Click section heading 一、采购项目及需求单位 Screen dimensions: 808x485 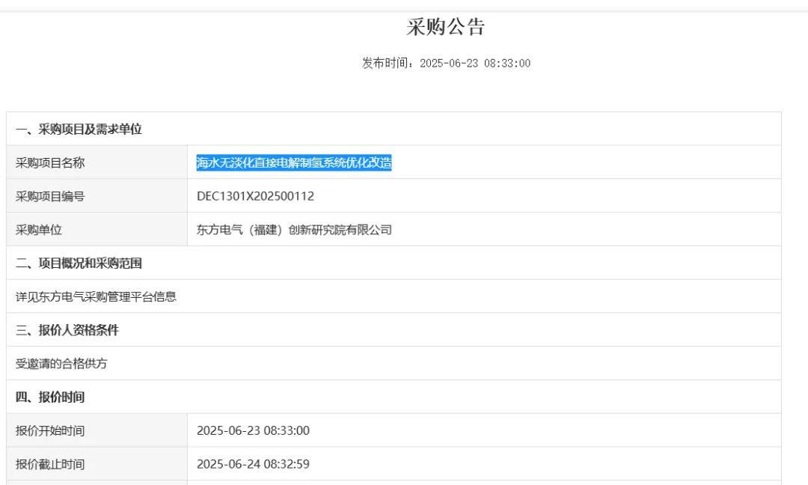(79, 129)
